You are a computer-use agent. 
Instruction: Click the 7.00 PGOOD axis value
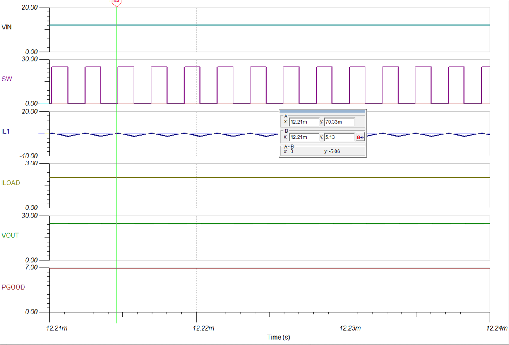point(32,268)
